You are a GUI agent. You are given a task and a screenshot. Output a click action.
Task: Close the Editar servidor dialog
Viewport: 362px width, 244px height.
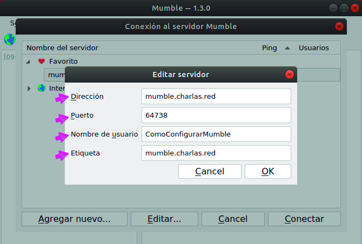(289, 74)
